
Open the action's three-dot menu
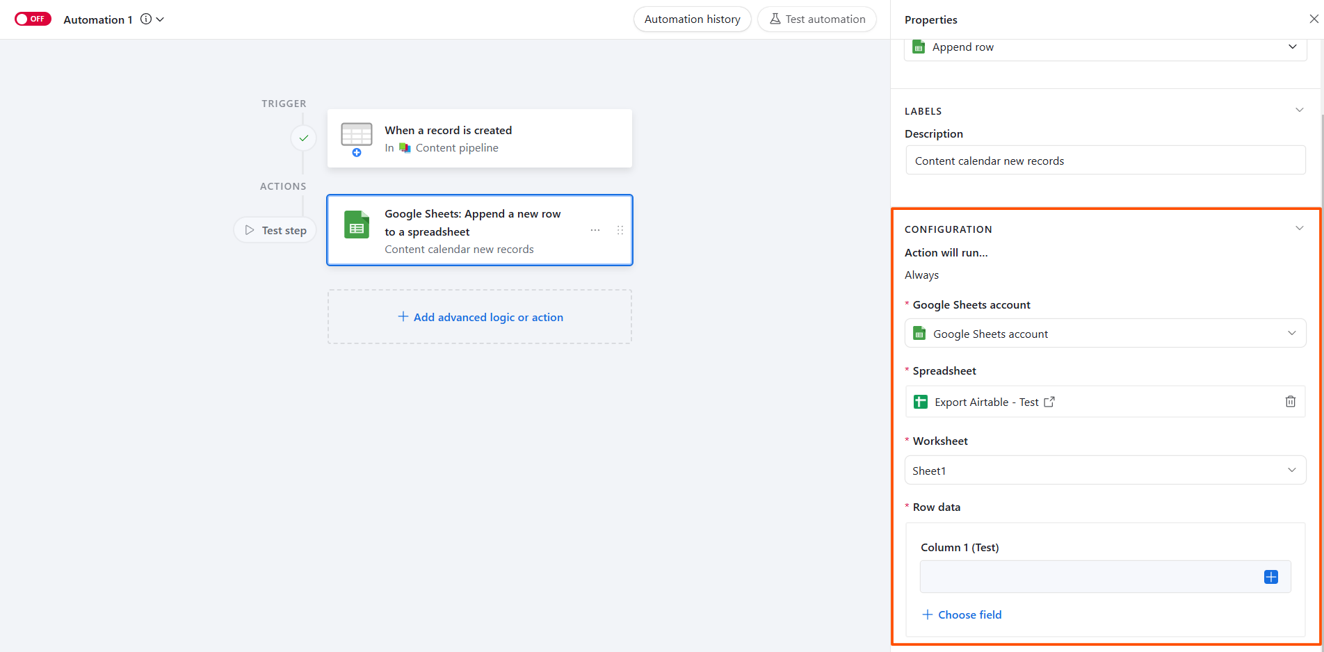coord(595,230)
